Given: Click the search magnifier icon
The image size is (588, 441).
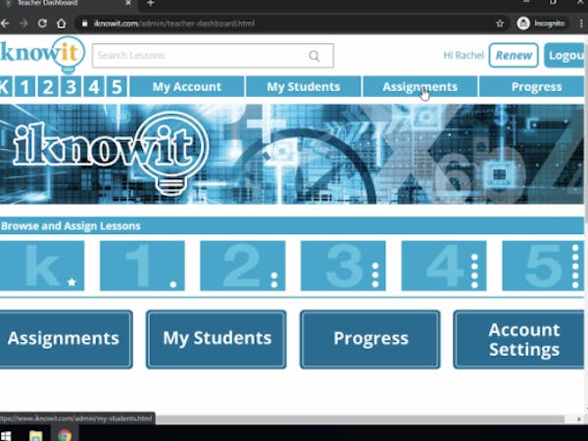Looking at the screenshot, I should [315, 56].
